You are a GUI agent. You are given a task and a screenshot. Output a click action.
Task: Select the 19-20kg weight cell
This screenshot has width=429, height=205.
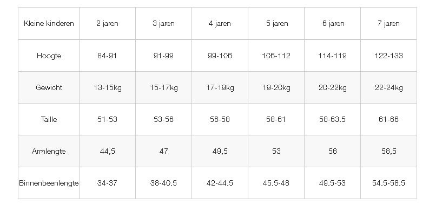[x=276, y=87]
